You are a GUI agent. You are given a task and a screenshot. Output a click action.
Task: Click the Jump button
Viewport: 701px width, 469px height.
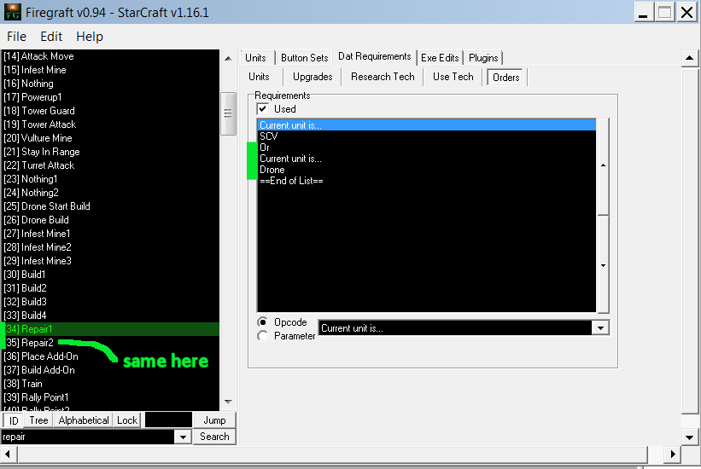pyautogui.click(x=214, y=420)
